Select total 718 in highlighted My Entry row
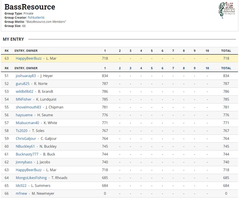Screen dimensions: 239x199 pyautogui.click(x=226, y=58)
